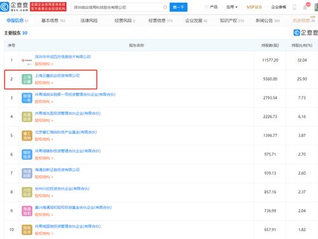Open the 经营风险 tab
Image resolution: width=318 pixels, height=239 pixels.
(x=125, y=20)
